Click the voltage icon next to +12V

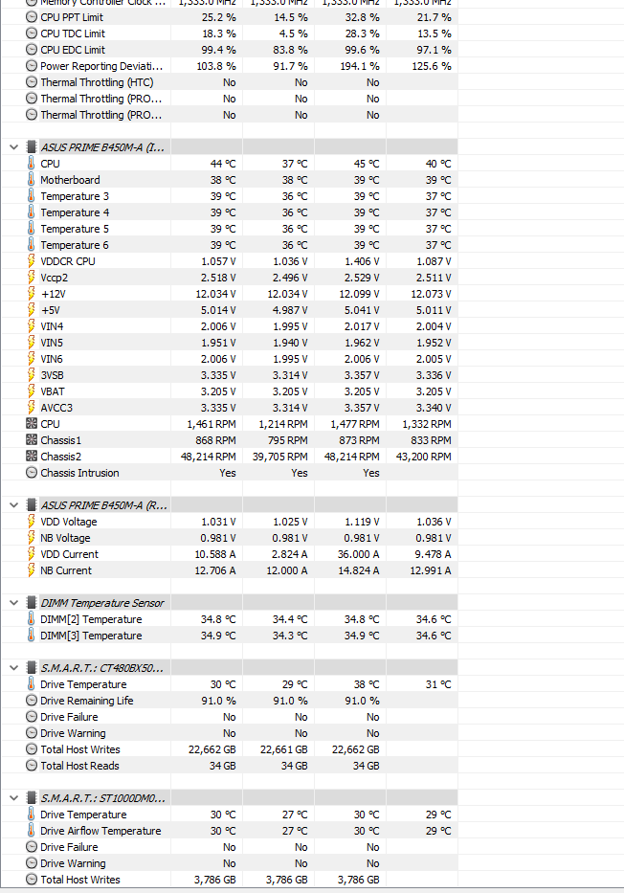tap(32, 293)
